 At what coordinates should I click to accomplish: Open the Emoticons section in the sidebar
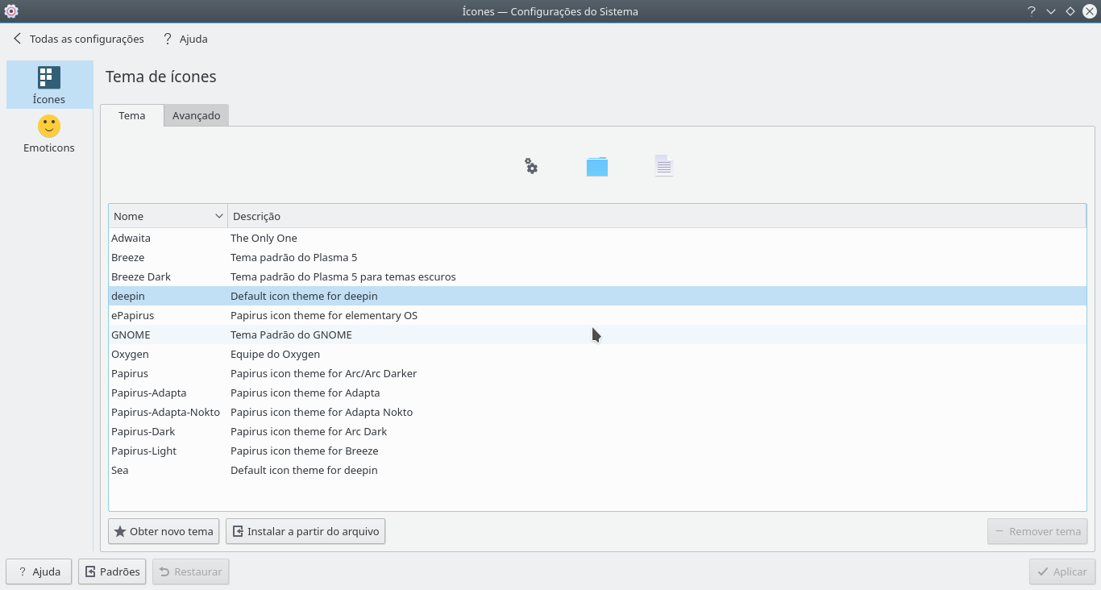[49, 134]
